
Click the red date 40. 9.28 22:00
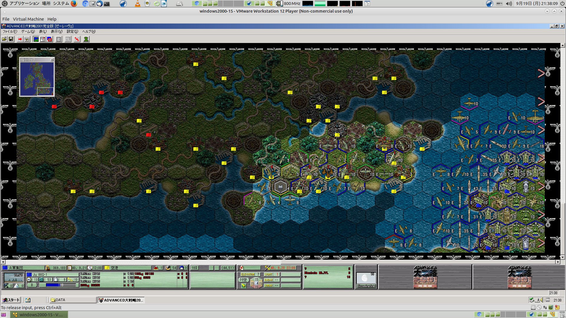coord(283,268)
